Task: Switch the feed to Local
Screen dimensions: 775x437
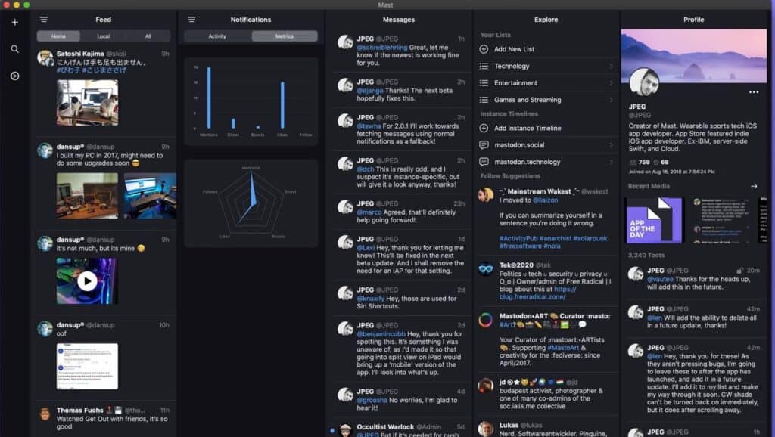Action: (103, 36)
